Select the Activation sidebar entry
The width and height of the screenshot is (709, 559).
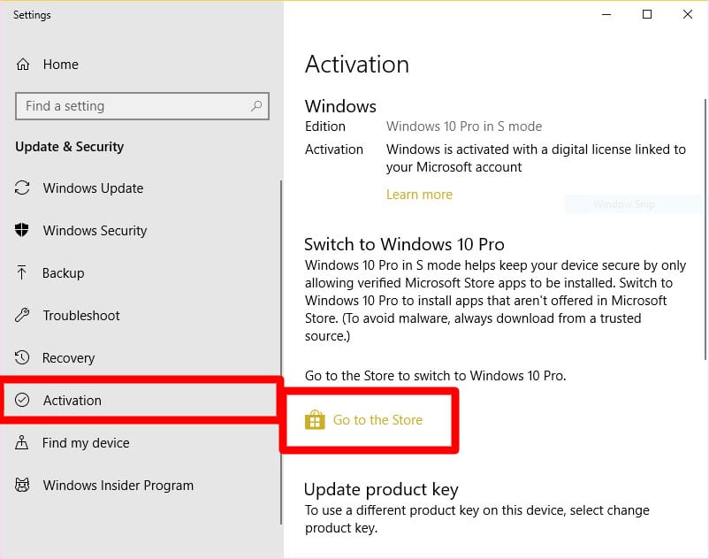(x=141, y=401)
